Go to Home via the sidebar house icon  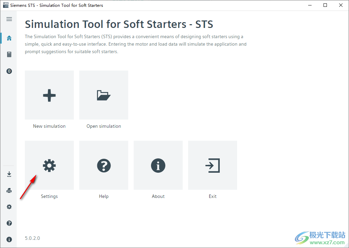[x=9, y=38]
